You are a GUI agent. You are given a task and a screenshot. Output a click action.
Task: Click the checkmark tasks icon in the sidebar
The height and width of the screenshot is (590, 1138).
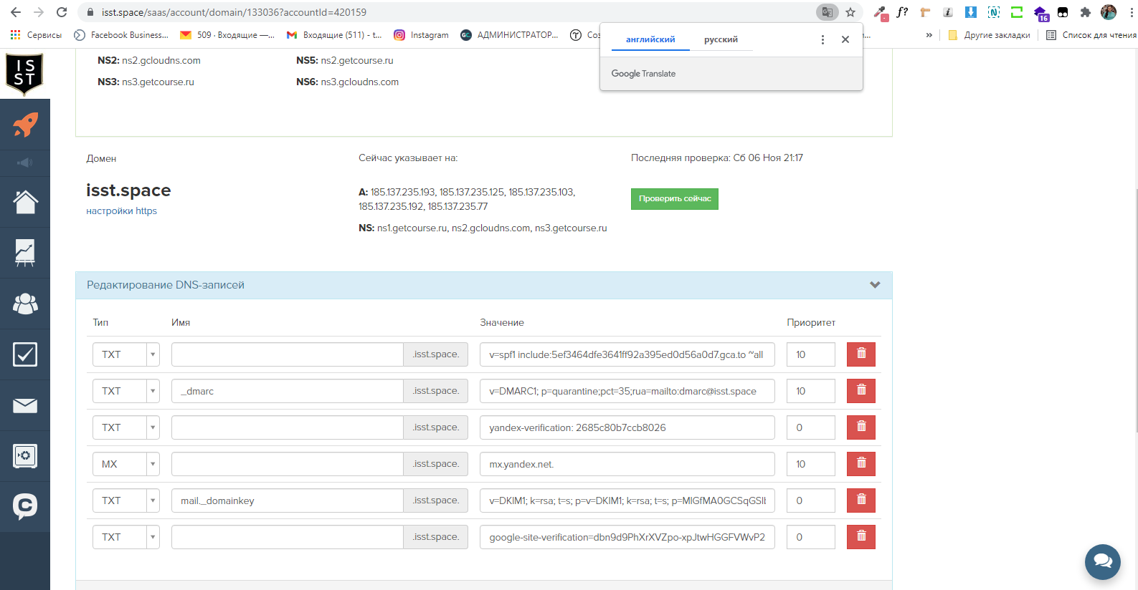25,354
